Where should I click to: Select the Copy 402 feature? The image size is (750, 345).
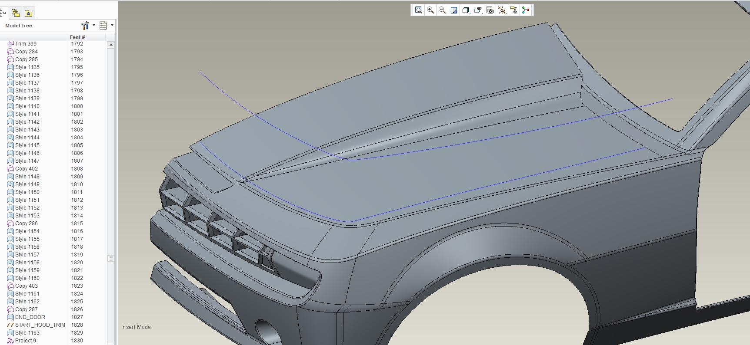(27, 169)
